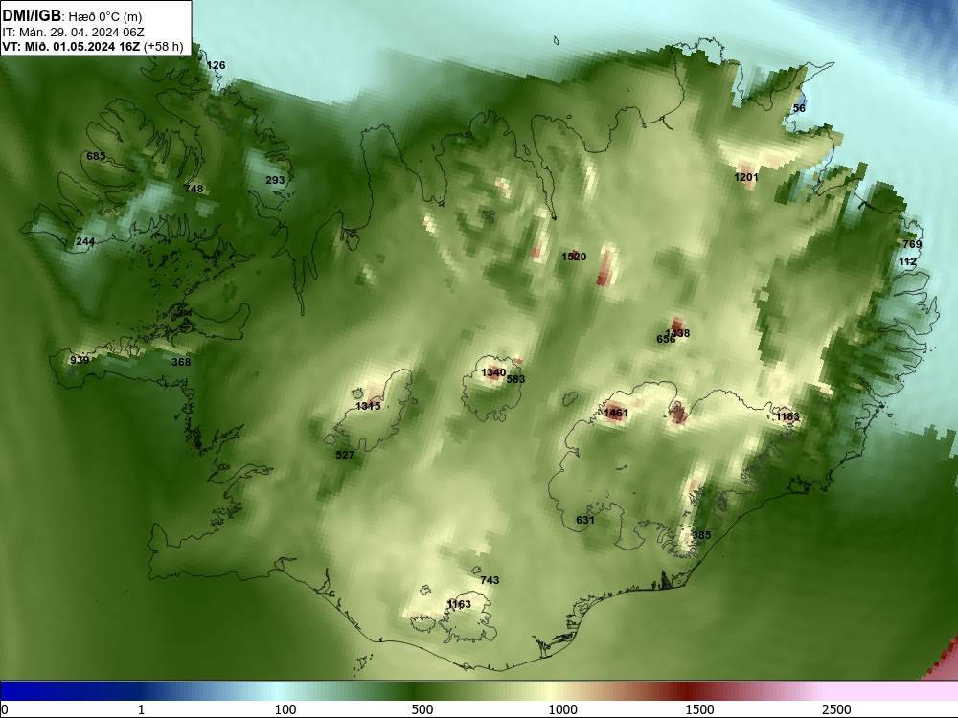Screen dimensions: 958x718
Task: Click the 685 value in Westfjords
Action: [96, 156]
